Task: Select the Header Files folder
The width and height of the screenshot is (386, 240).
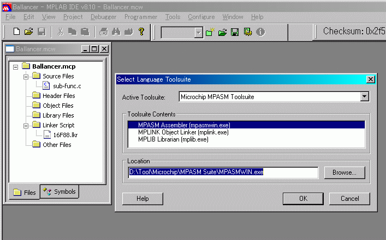Action: (58, 96)
